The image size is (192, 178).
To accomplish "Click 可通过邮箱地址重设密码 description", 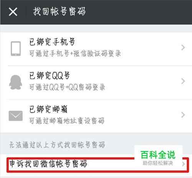I will coord(67,121).
